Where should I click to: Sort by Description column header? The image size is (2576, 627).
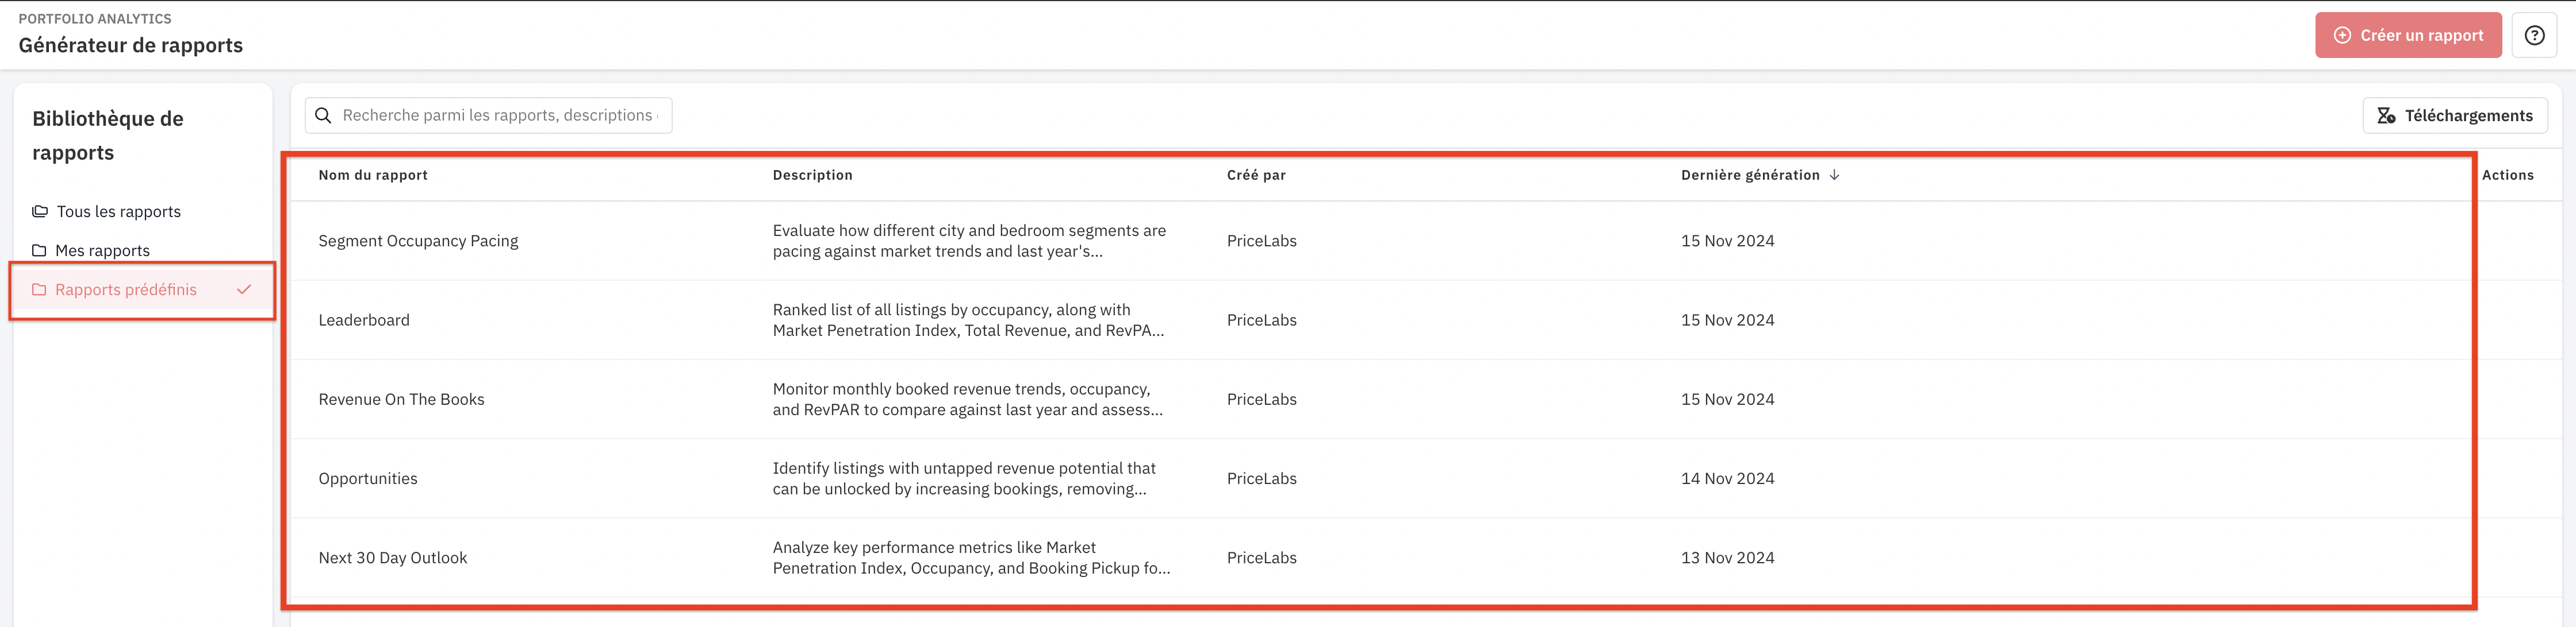point(812,175)
